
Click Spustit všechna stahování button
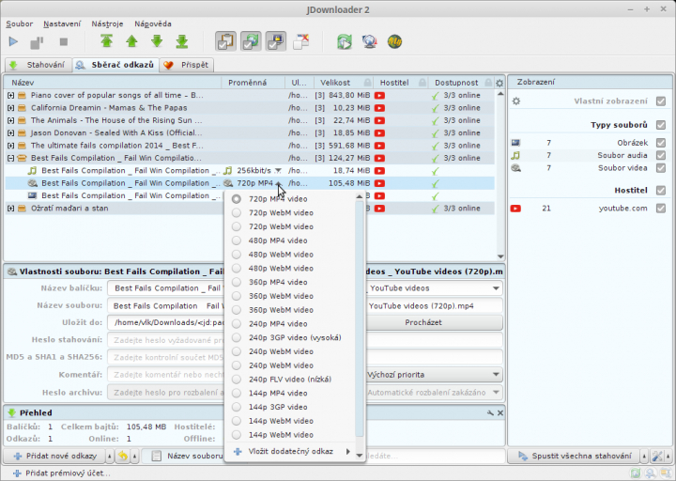575,456
